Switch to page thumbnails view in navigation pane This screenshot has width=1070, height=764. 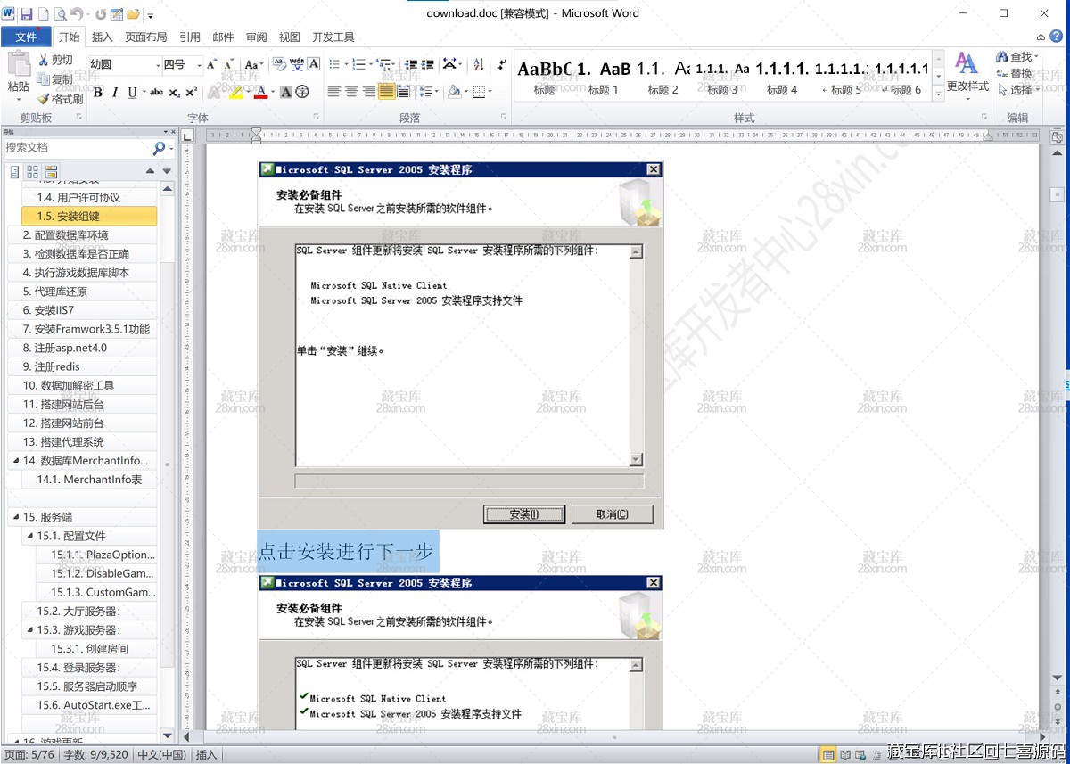click(32, 171)
